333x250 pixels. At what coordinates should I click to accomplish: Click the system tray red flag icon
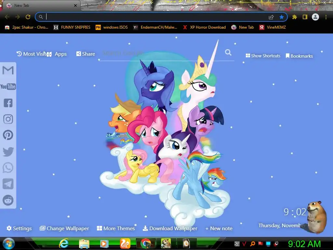(260, 243)
